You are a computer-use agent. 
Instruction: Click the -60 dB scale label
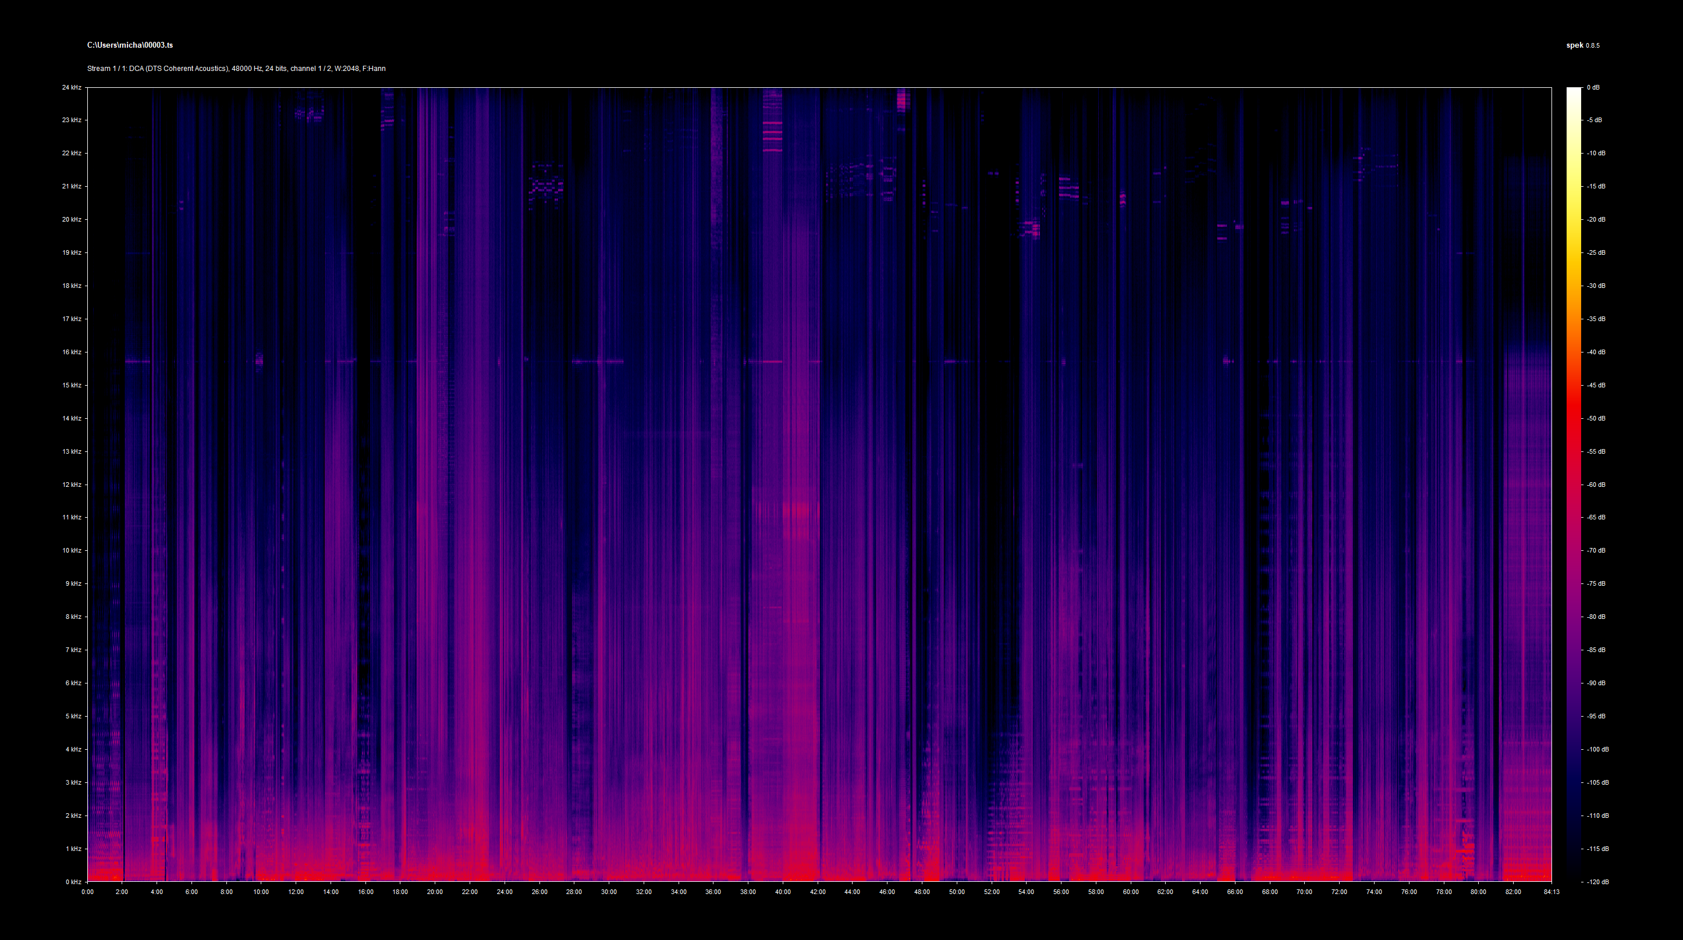tap(1596, 485)
